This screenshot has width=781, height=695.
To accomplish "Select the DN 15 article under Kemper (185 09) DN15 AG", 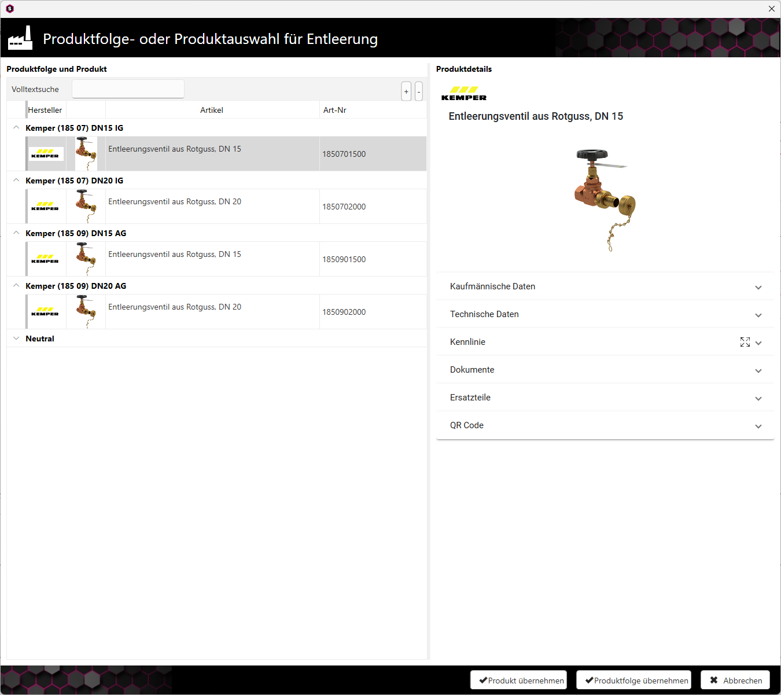I will click(x=175, y=254).
